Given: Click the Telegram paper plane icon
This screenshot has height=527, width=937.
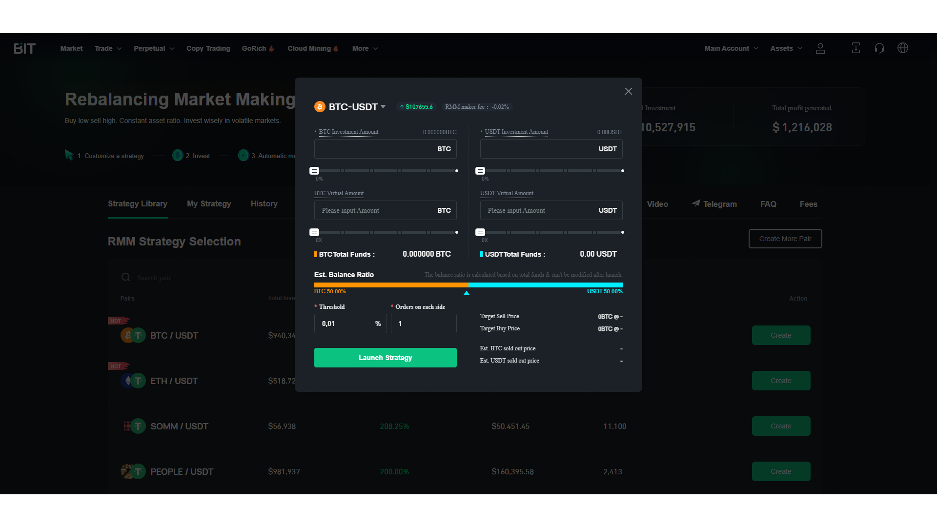Looking at the screenshot, I should (696, 203).
